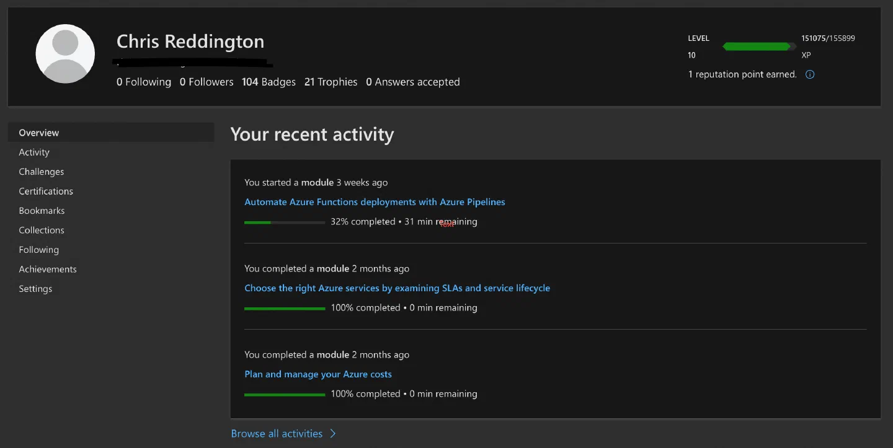Viewport: 893px width, 448px height.
Task: Open Collections in the sidebar
Action: click(42, 231)
